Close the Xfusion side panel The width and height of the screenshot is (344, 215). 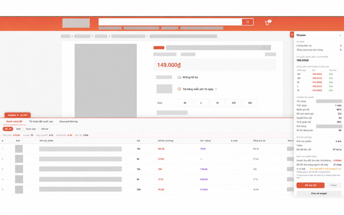(340, 35)
